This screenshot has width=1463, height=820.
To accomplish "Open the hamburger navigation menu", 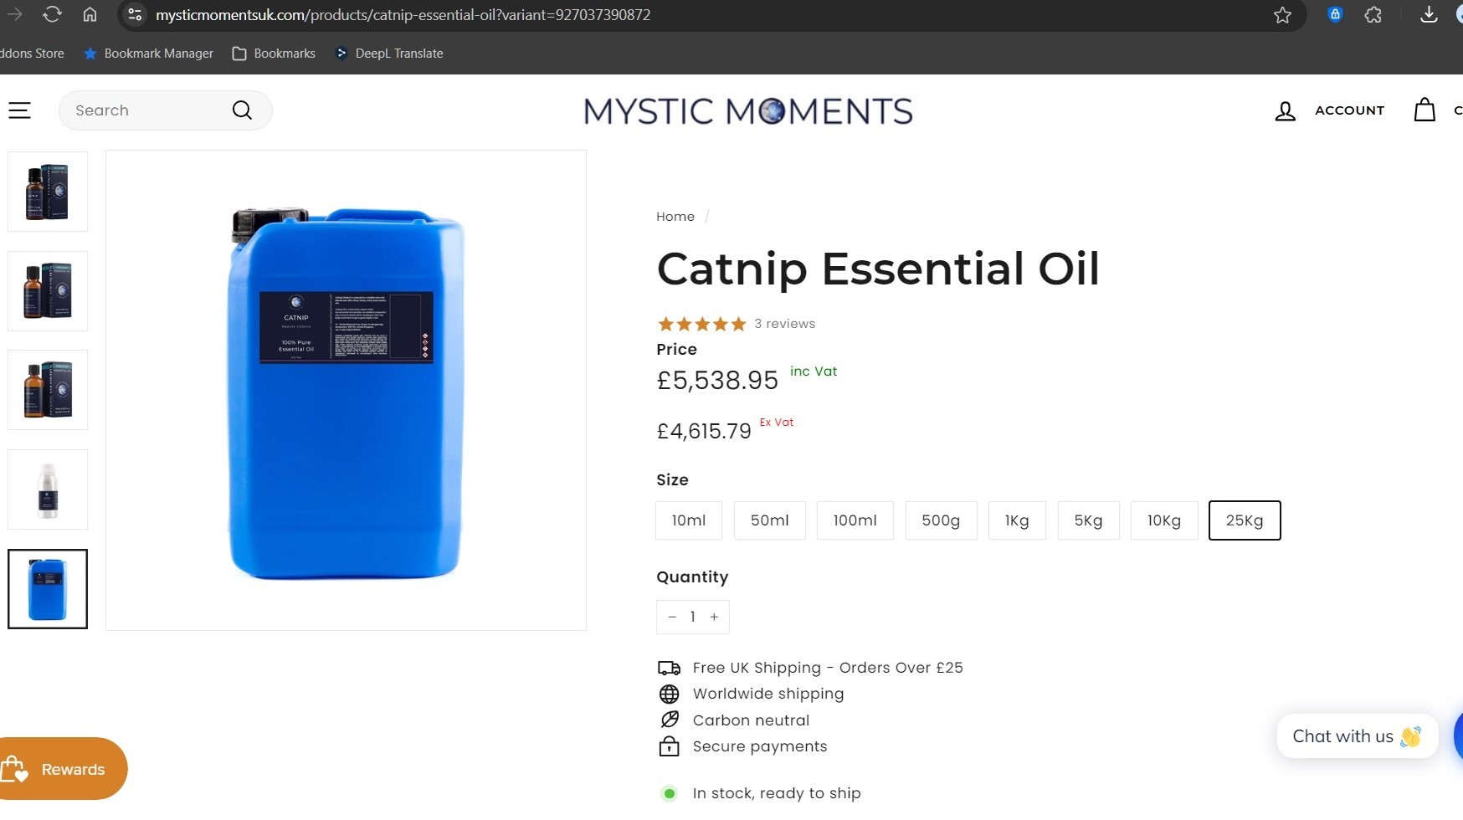I will [x=19, y=110].
